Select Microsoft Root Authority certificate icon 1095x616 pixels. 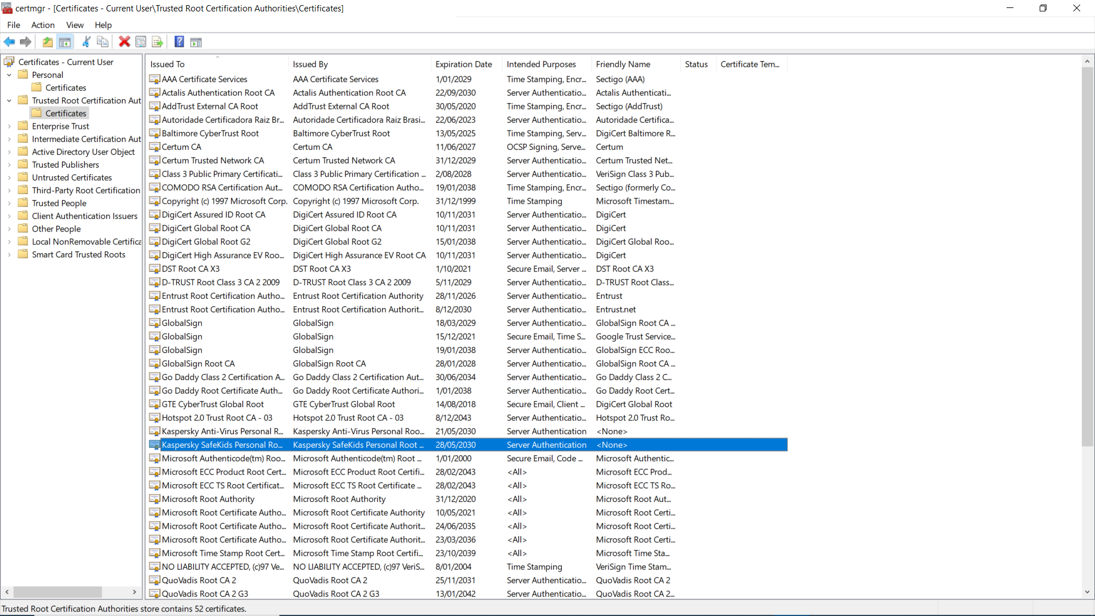point(155,499)
